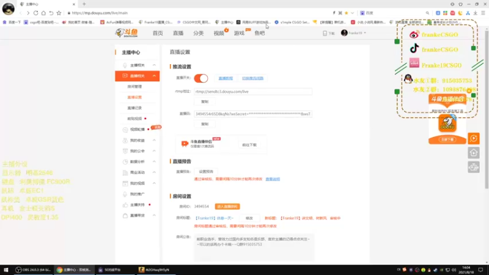
Task: Open the Franke19 account dropdown
Action: 354,33
